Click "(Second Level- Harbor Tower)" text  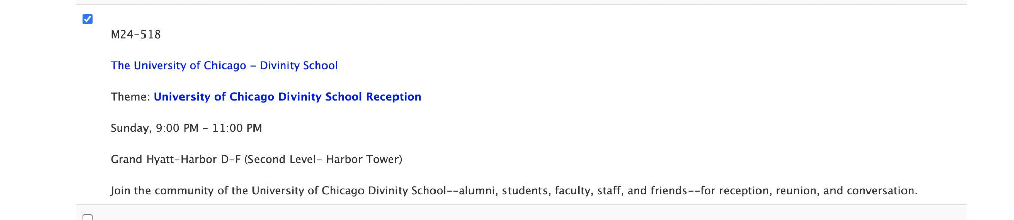pos(323,160)
